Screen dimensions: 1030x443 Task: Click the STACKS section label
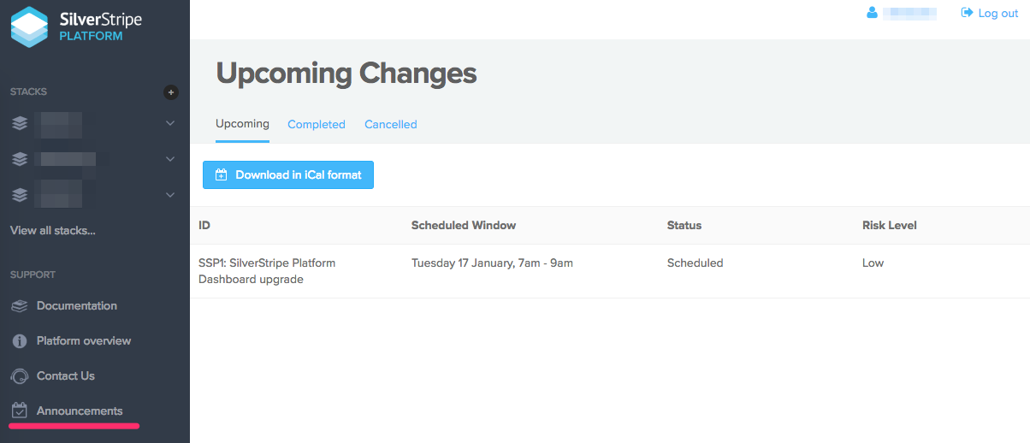tap(28, 92)
